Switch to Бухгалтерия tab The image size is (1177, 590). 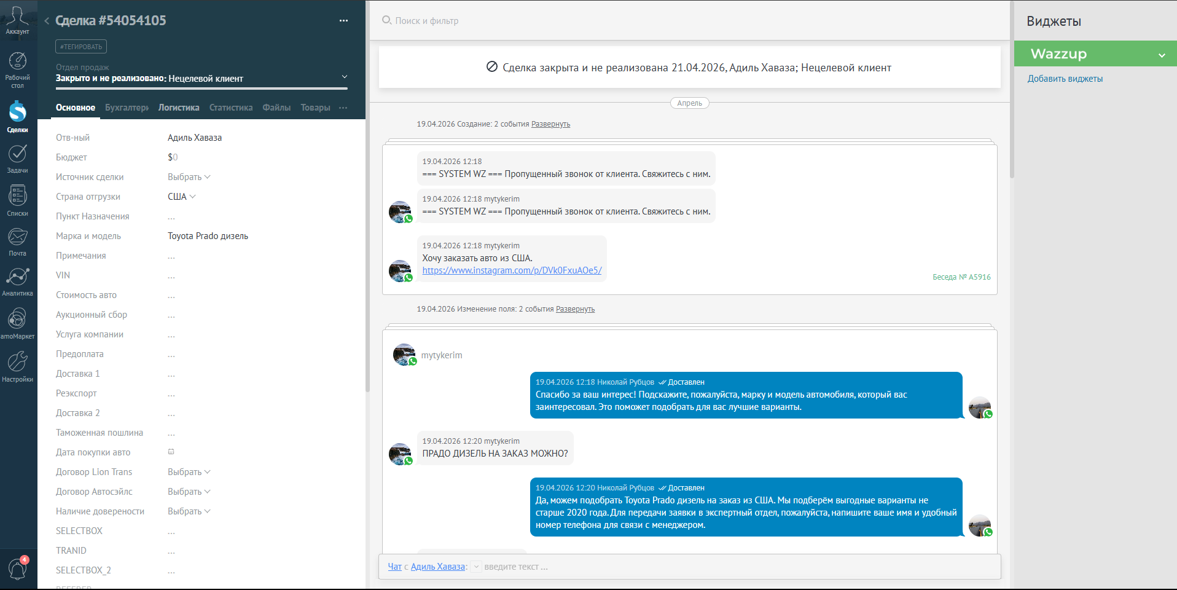[127, 108]
